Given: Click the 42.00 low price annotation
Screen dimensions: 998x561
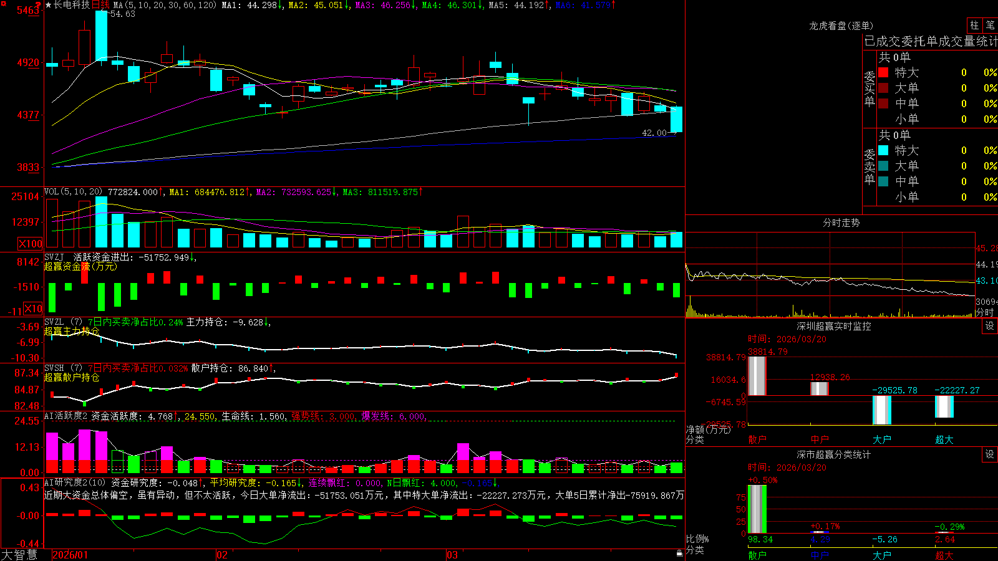Looking at the screenshot, I should click(654, 133).
